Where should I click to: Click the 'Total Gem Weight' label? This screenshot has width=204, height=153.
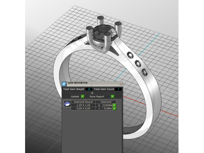tap(74, 89)
